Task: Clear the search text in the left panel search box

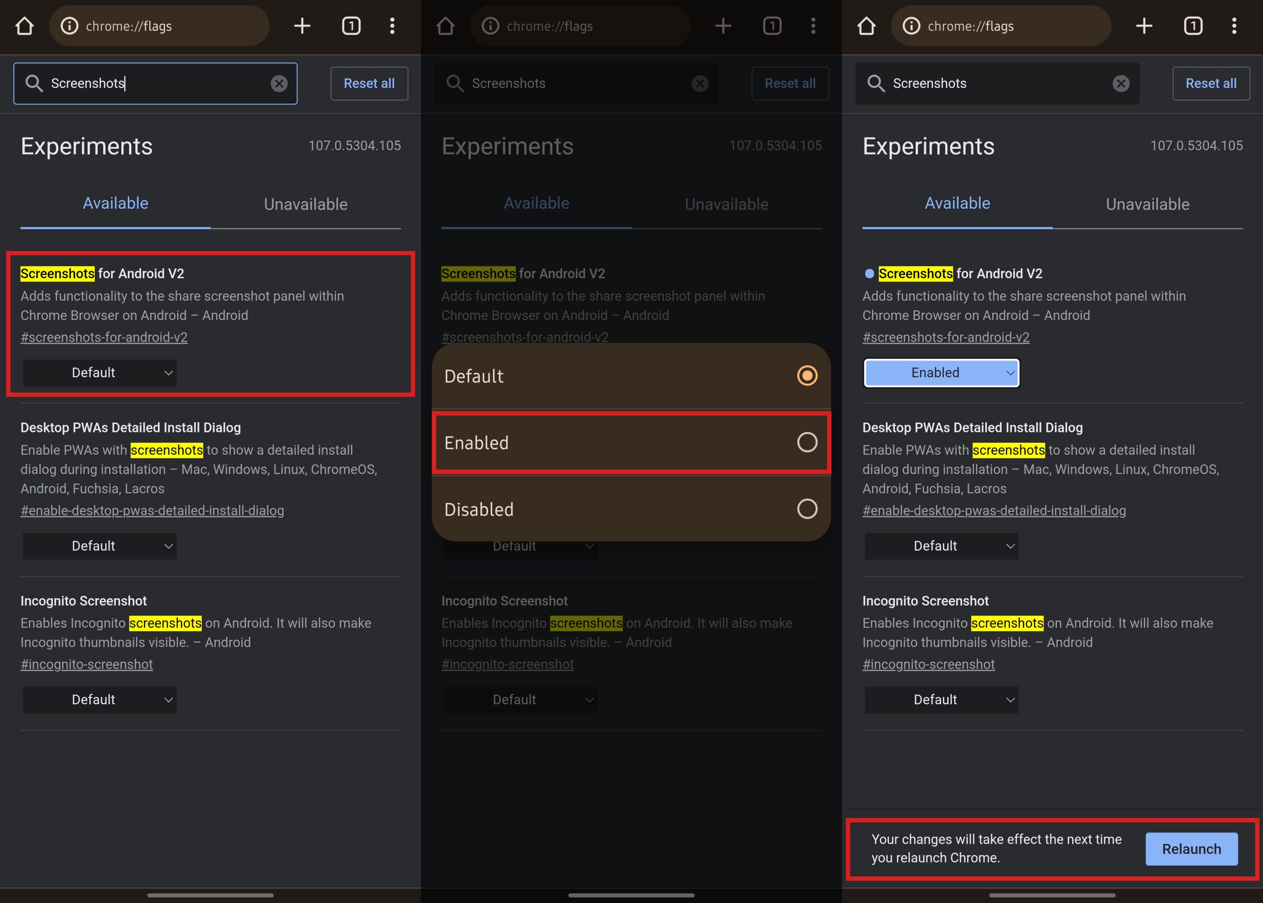Action: click(279, 83)
